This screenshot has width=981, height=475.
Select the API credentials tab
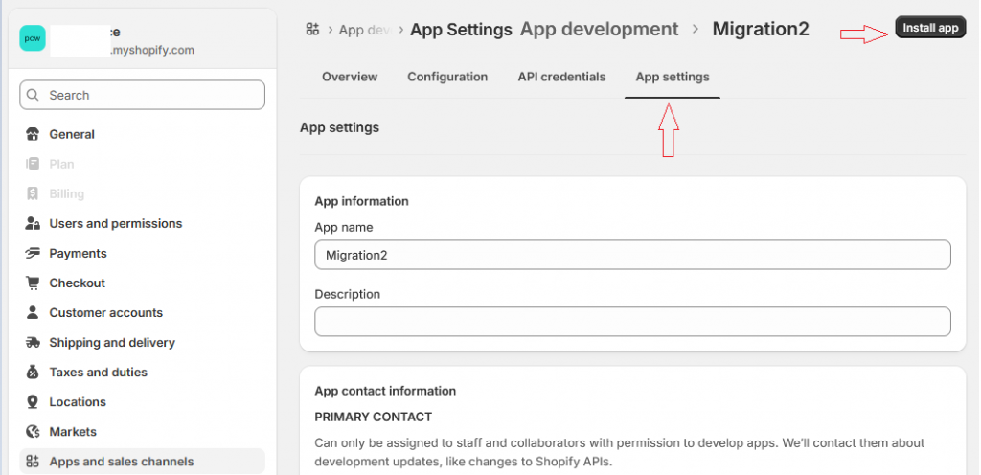click(561, 77)
